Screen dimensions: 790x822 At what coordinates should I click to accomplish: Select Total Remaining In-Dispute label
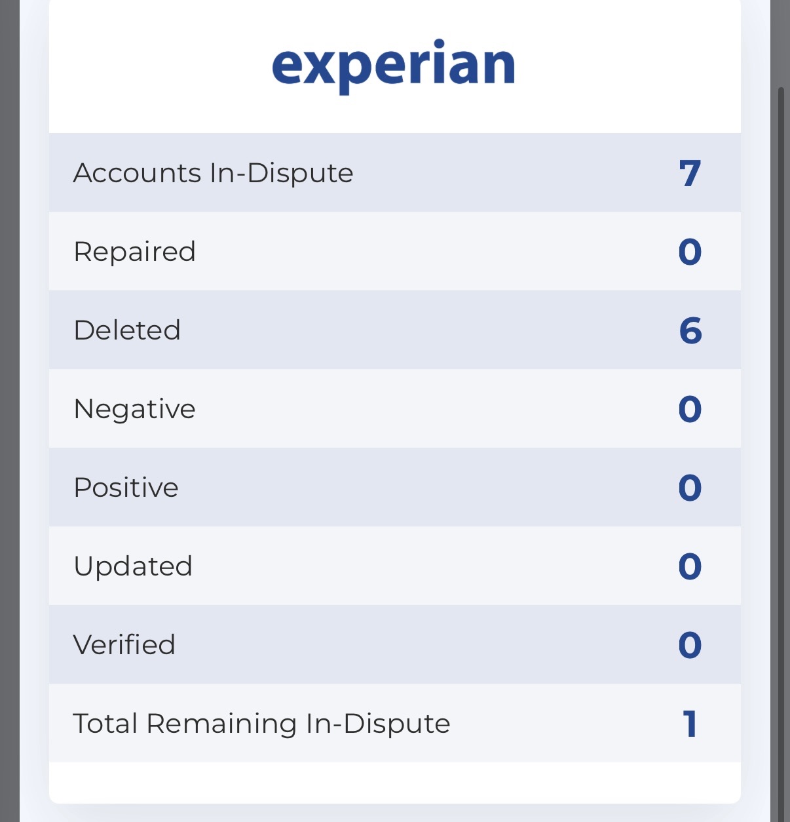point(262,724)
